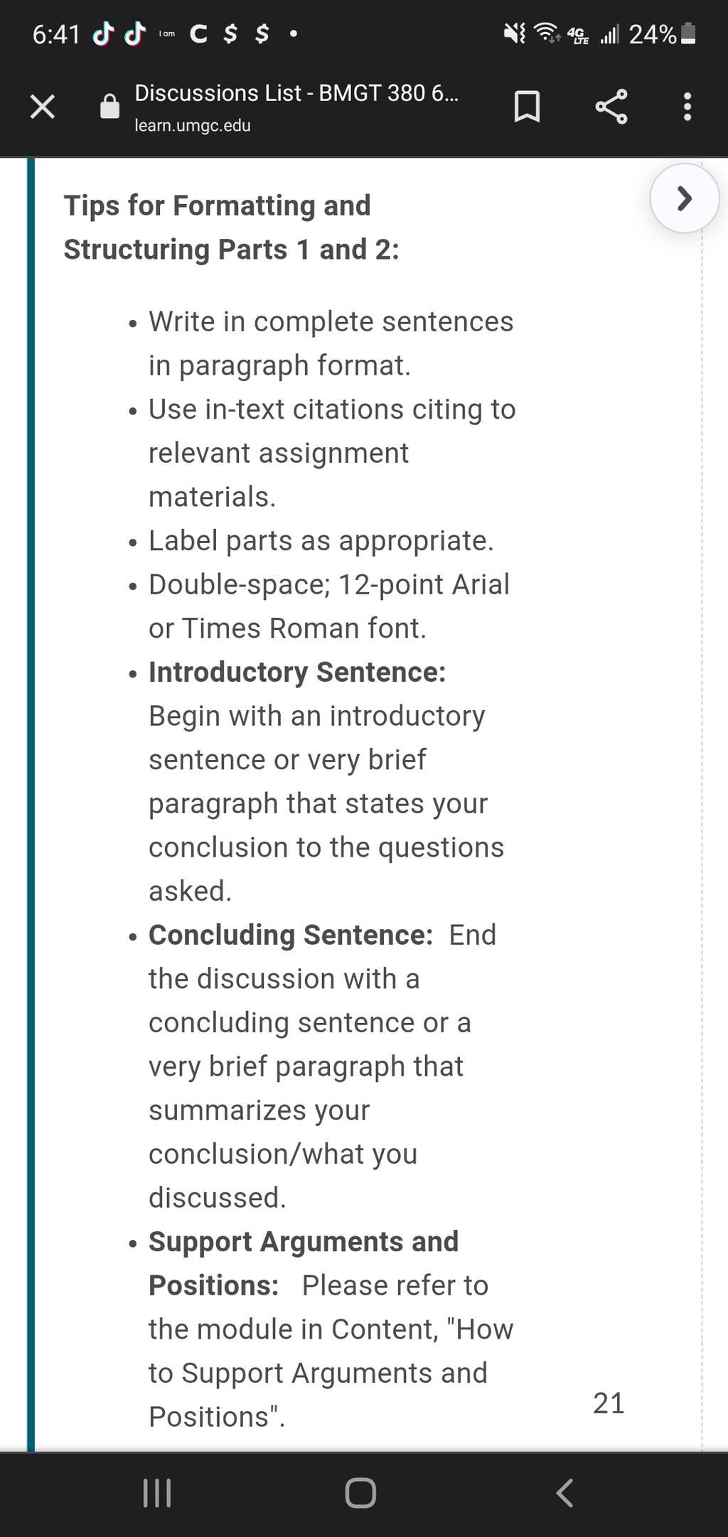Viewport: 728px width, 1537px height.
Task: Tap the Concluding Sentence bold label
Action: (291, 935)
